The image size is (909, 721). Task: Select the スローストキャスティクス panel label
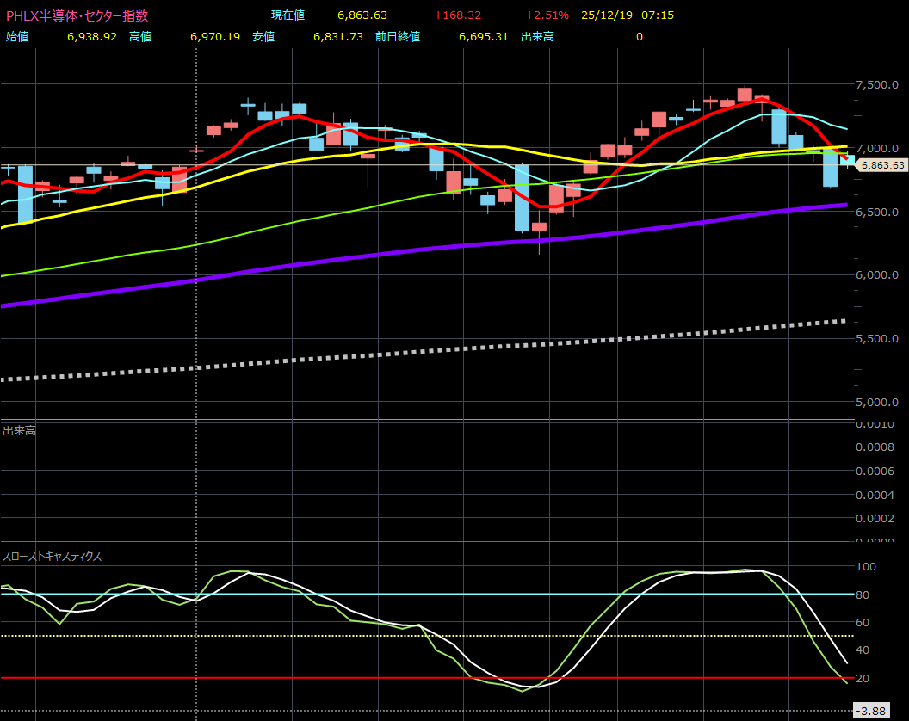[53, 557]
